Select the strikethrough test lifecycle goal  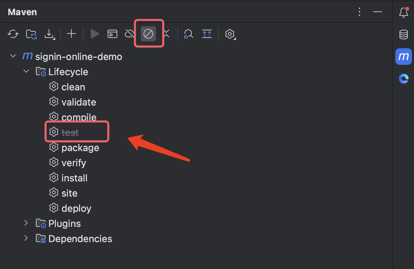pos(70,132)
